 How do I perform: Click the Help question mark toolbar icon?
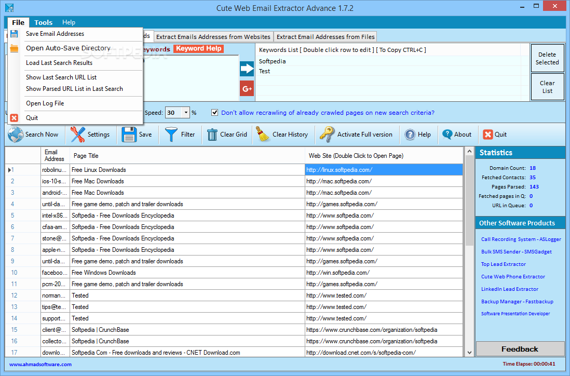(410, 135)
